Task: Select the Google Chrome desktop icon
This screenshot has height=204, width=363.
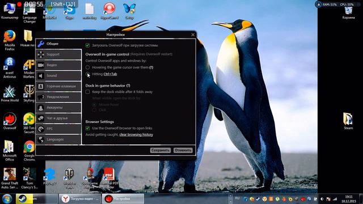Action: (29, 151)
